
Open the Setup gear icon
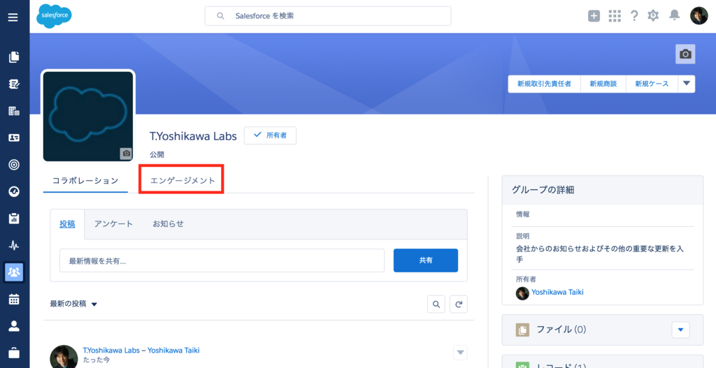[654, 16]
